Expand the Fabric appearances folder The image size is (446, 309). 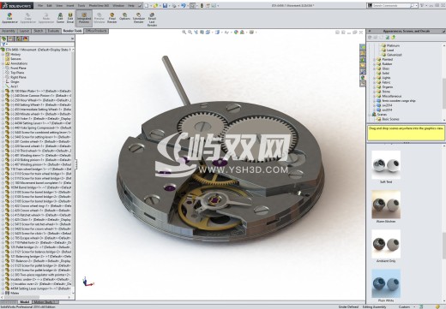pyautogui.click(x=374, y=82)
